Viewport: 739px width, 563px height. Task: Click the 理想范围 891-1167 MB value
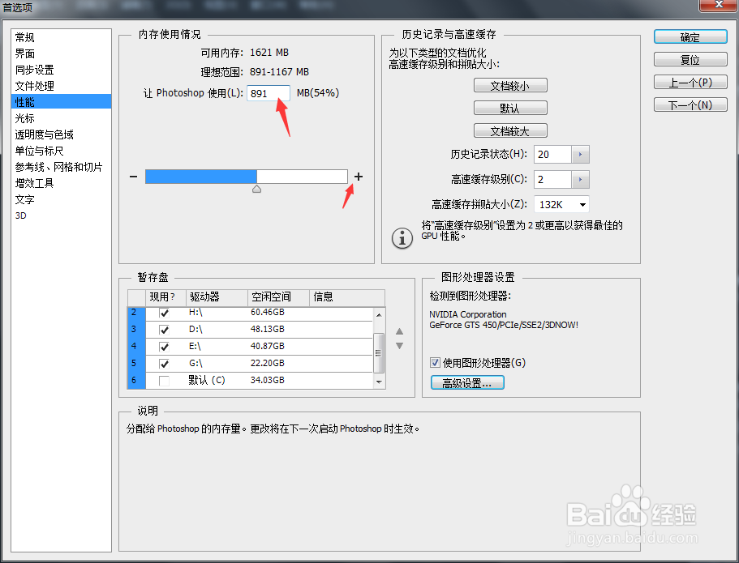pyautogui.click(x=279, y=72)
